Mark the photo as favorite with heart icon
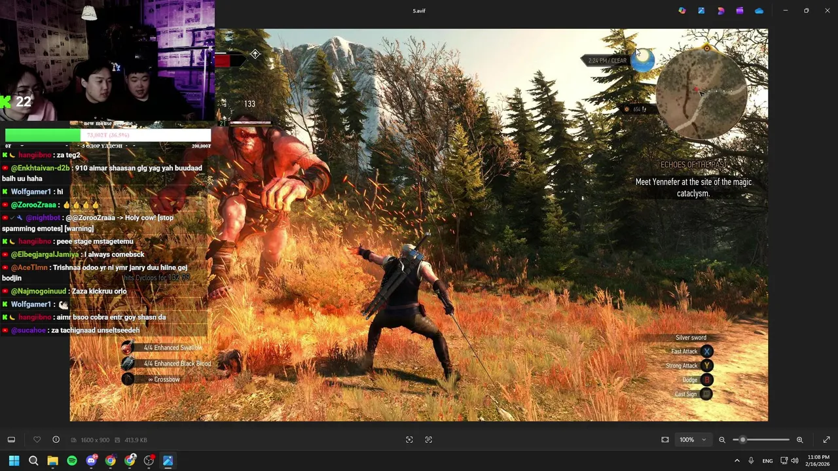Image resolution: width=838 pixels, height=471 pixels. click(37, 440)
